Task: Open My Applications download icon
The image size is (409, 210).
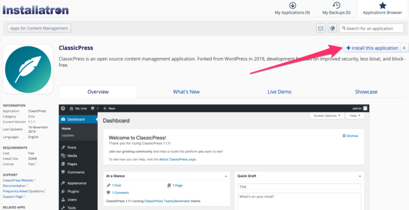Action: (292, 5)
